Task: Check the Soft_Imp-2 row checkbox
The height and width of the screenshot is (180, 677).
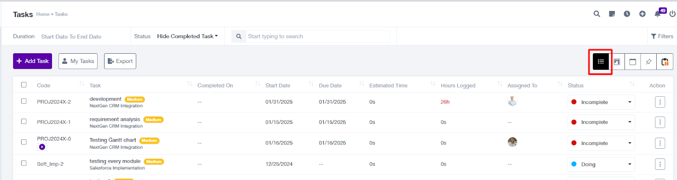Action: 24,163
